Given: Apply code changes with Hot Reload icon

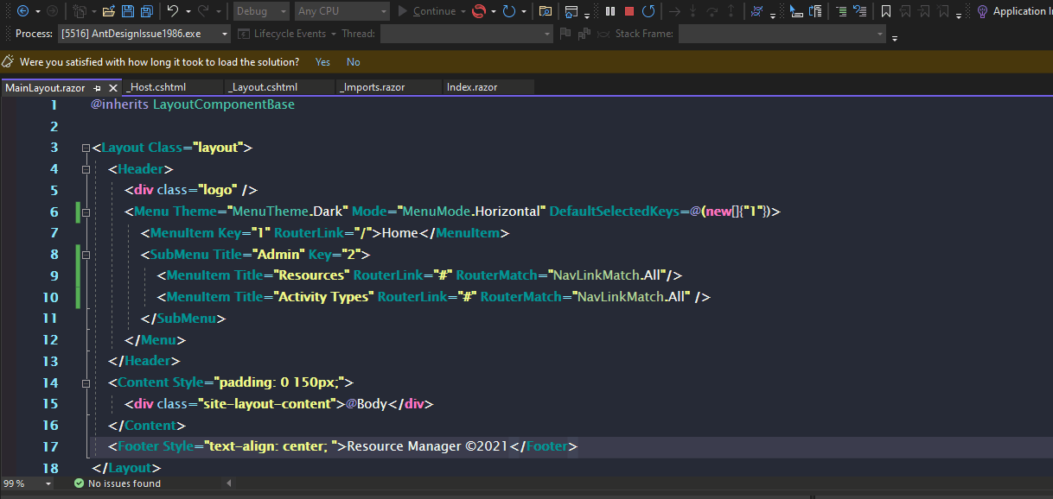Looking at the screenshot, I should [479, 11].
